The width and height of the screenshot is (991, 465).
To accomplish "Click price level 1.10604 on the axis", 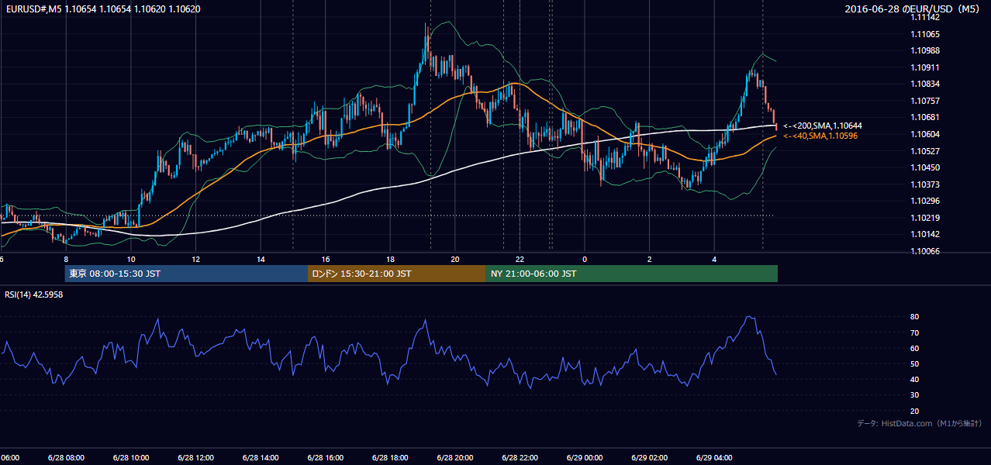I will (x=926, y=134).
